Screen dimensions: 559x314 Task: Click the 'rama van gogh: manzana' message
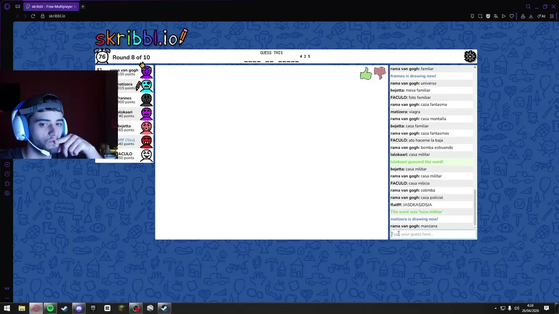[414, 226]
